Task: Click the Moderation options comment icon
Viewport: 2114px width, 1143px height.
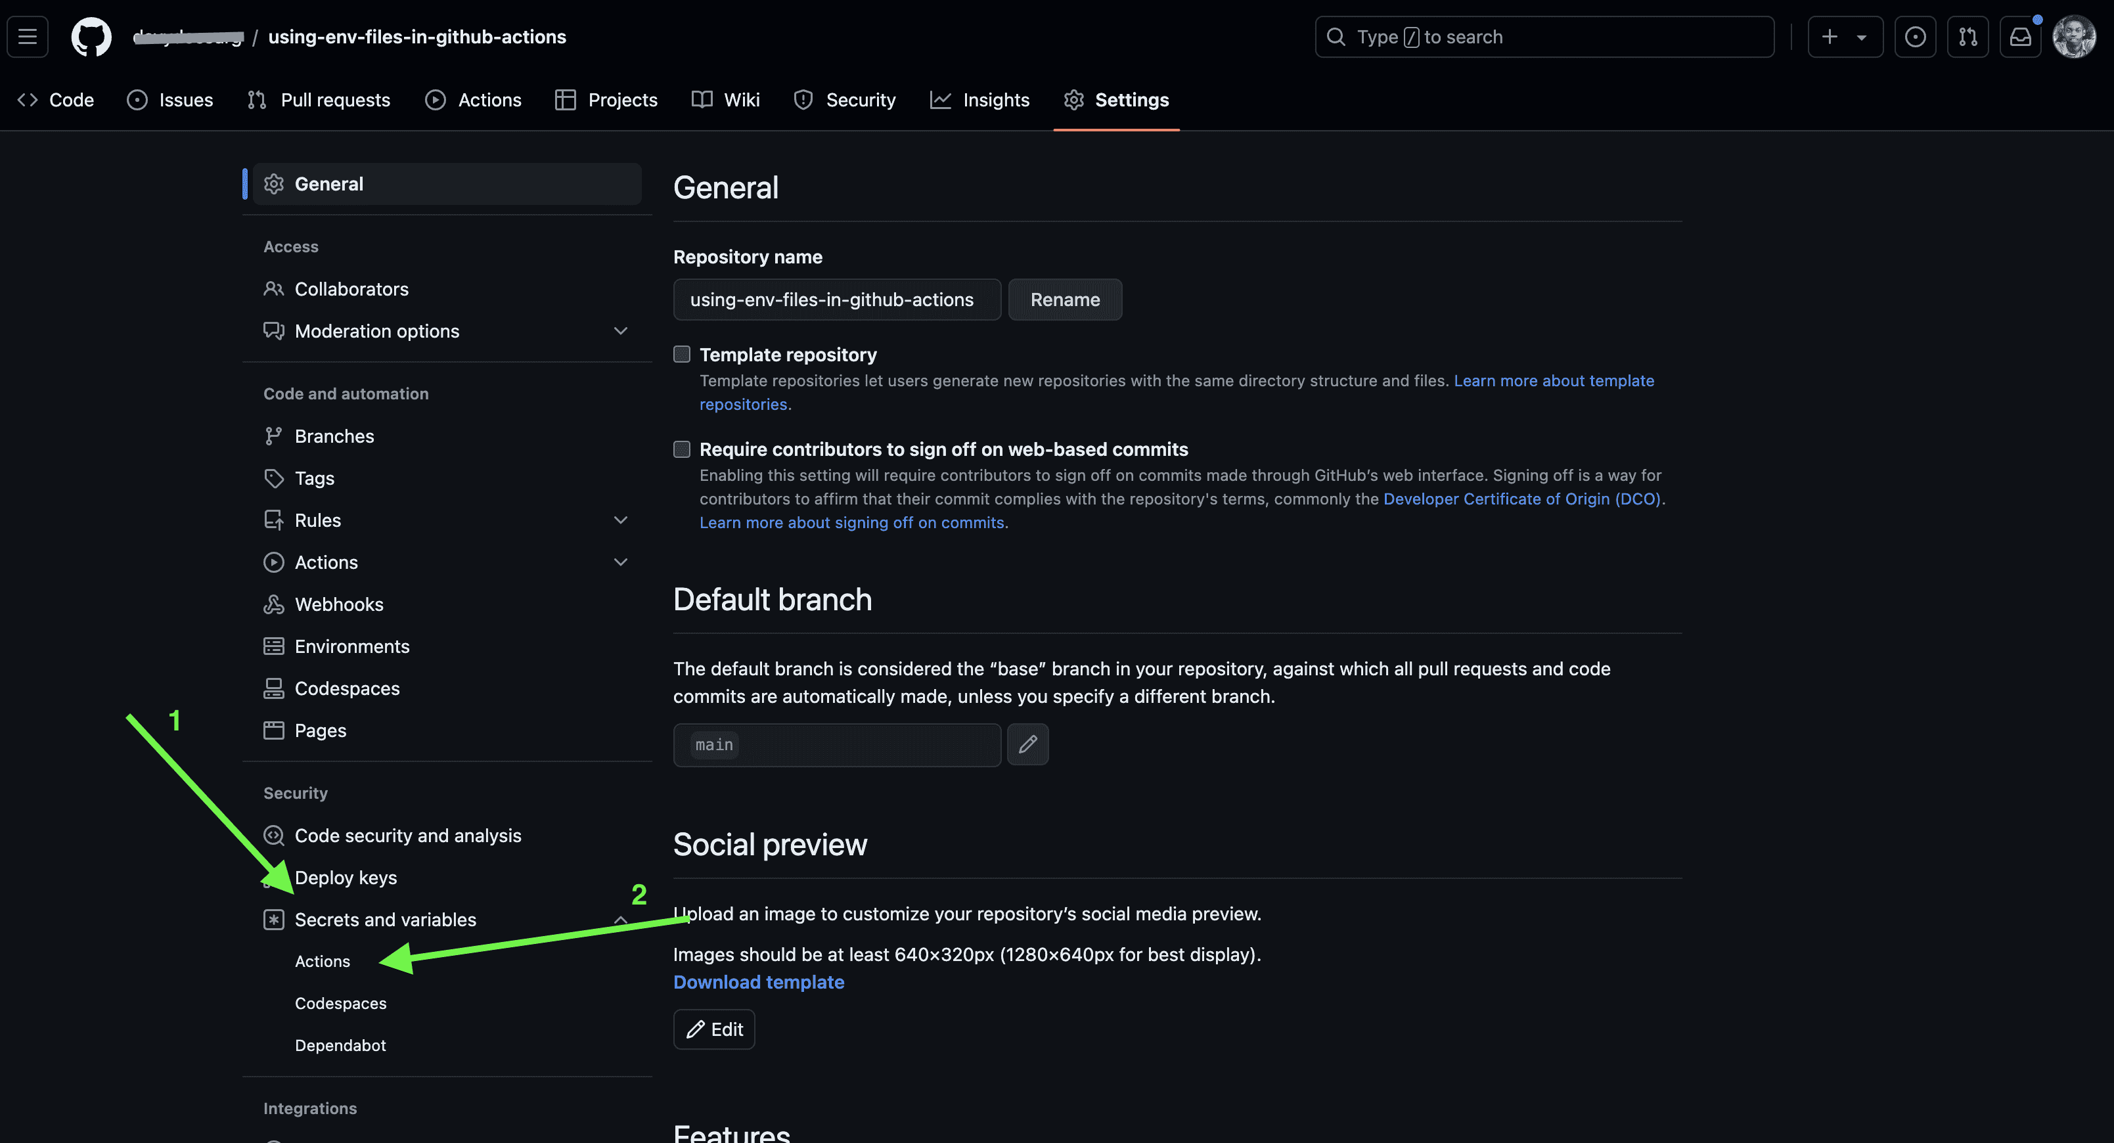Action: tap(273, 330)
